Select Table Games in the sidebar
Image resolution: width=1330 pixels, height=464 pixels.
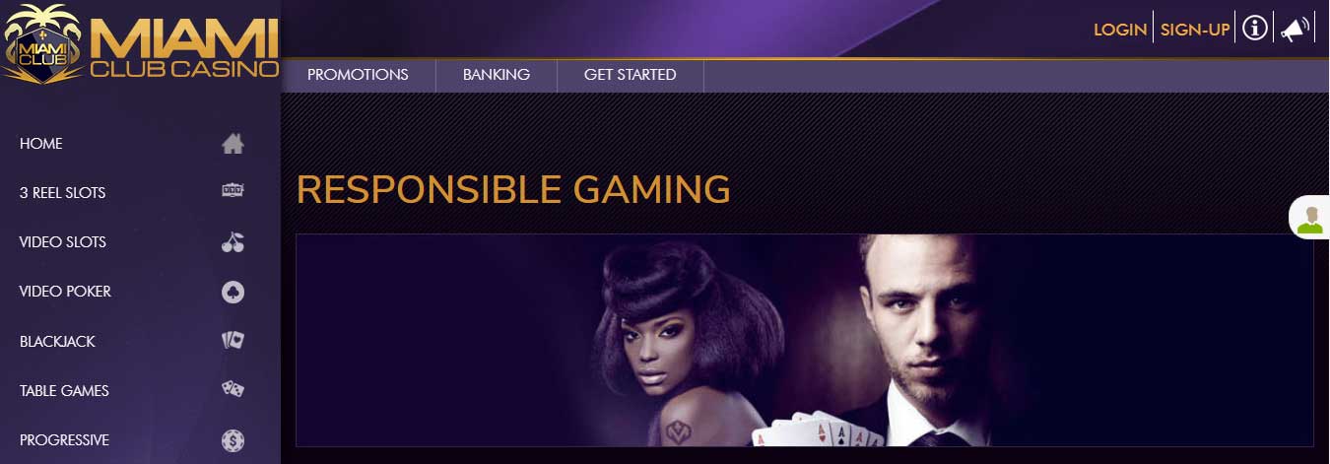click(64, 391)
